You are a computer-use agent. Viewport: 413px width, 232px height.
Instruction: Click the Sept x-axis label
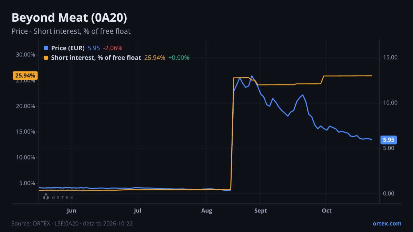point(261,211)
